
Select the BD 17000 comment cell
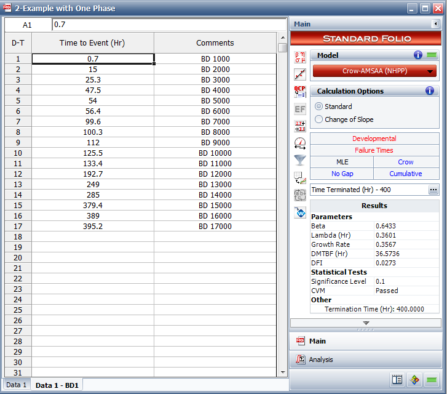(x=215, y=227)
